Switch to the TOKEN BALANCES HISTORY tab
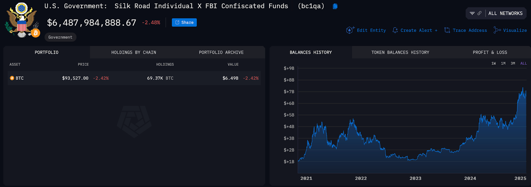Image resolution: width=531 pixels, height=187 pixels. [x=400, y=52]
